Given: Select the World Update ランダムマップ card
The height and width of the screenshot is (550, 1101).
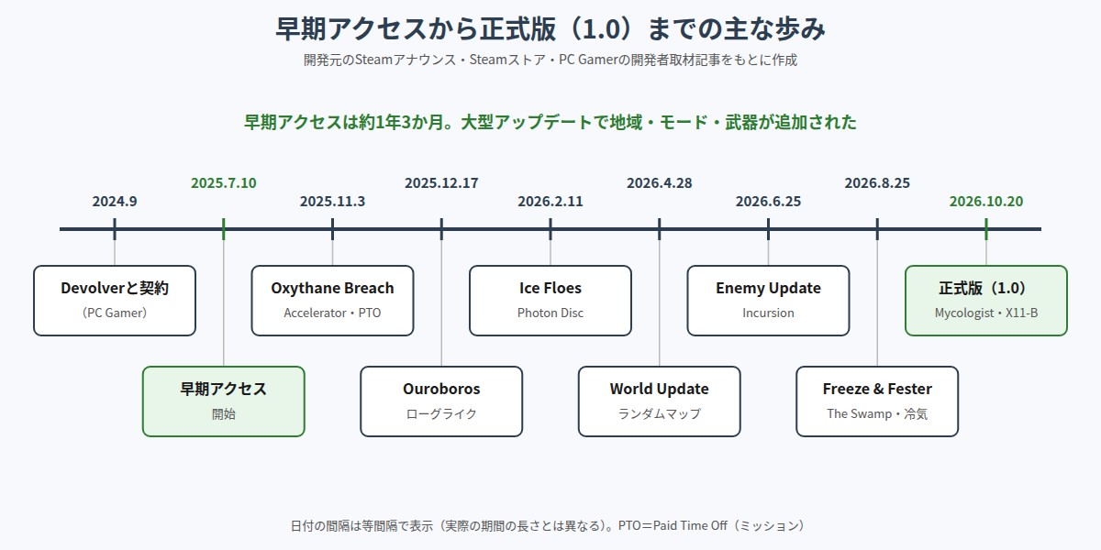Looking at the screenshot, I should pyautogui.click(x=660, y=401).
